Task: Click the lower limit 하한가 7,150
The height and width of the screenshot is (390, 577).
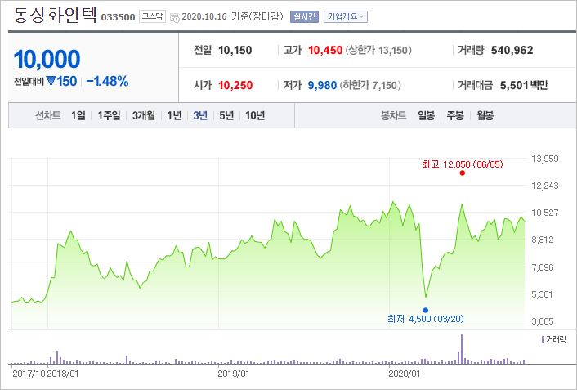Action: click(370, 85)
